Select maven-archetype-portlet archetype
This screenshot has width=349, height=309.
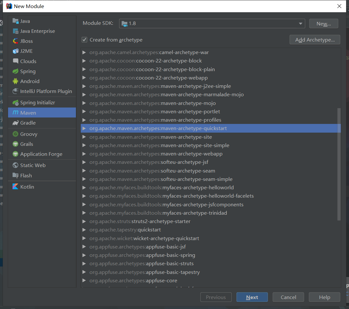(x=211, y=111)
